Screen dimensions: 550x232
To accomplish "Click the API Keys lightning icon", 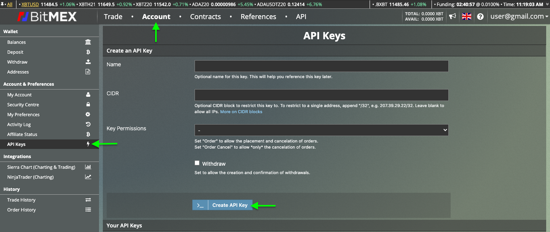I will (x=88, y=144).
